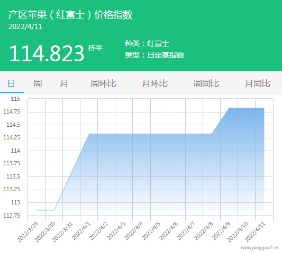The height and width of the screenshot is (253, 282).
Task: Open the 月 monthly tab
Action: click(x=64, y=83)
